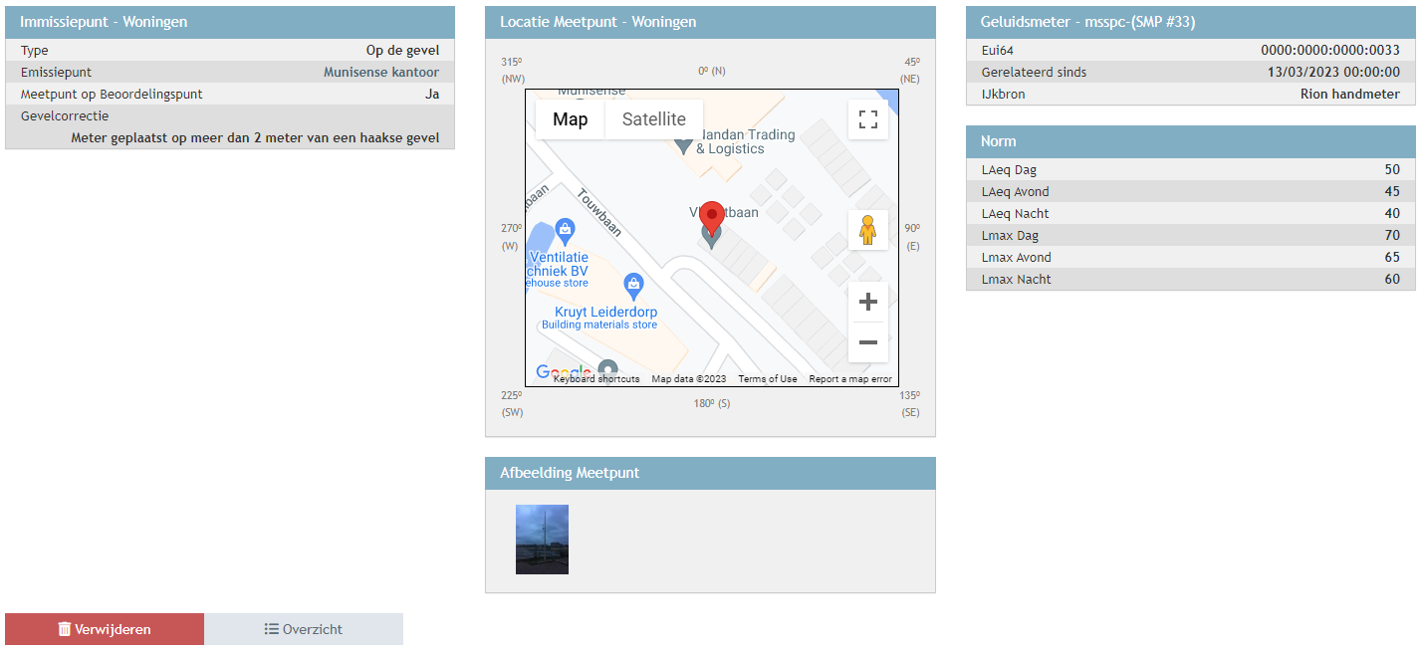
Task: Click Report a map error link
Action: click(850, 379)
